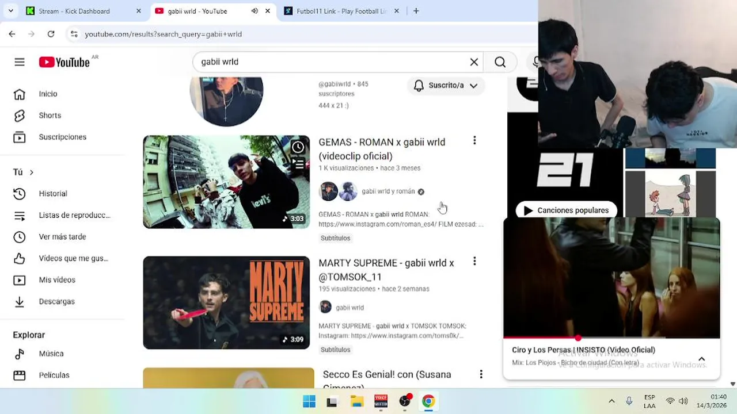Add GEMAS video to the queue
The height and width of the screenshot is (414, 737).
click(298, 164)
